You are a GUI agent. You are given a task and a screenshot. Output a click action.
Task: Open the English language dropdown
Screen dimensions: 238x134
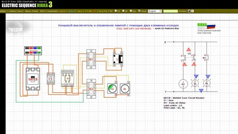pyautogui.click(x=155, y=11)
